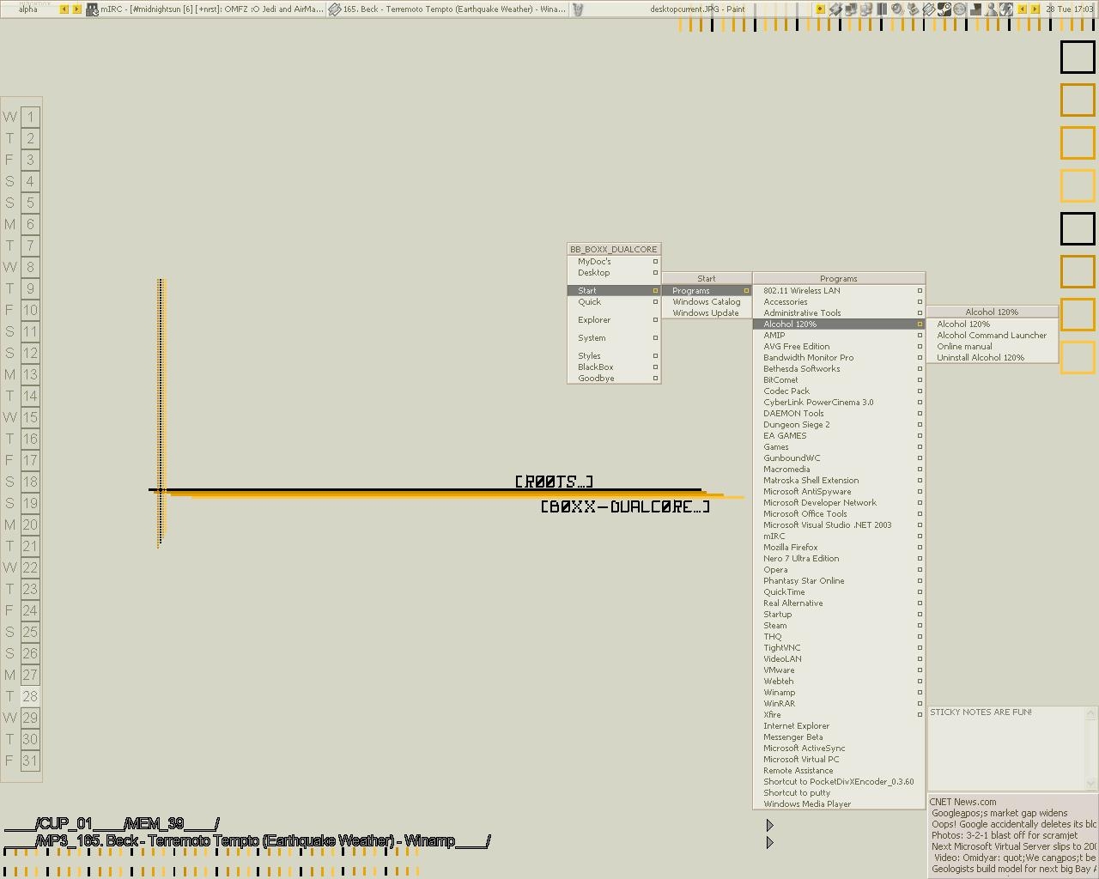Open the Desktop entry in the root menu
The width and height of the screenshot is (1099, 879).
[614, 273]
